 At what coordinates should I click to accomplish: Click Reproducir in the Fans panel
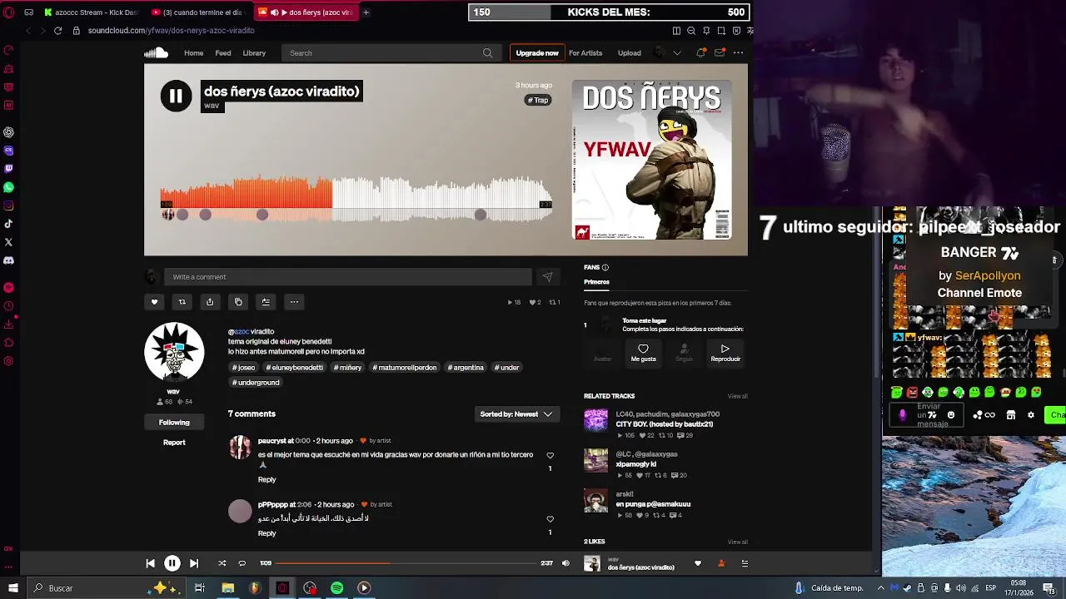tap(725, 353)
